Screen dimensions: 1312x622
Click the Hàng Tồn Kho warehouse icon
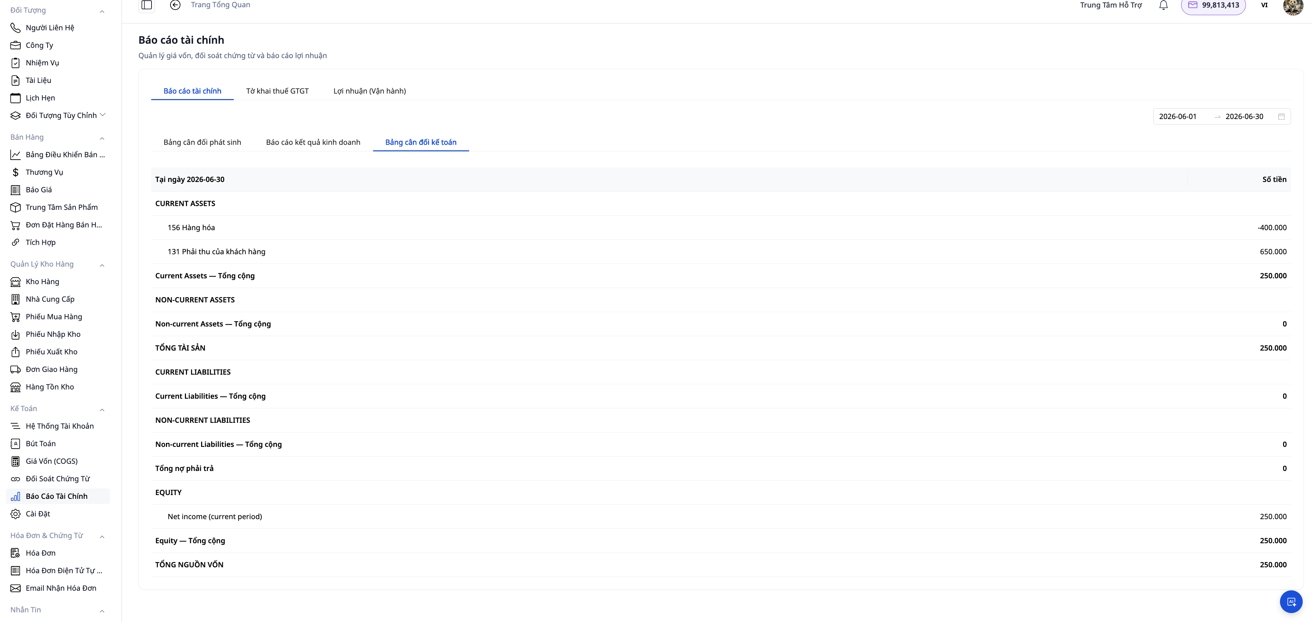coord(16,387)
